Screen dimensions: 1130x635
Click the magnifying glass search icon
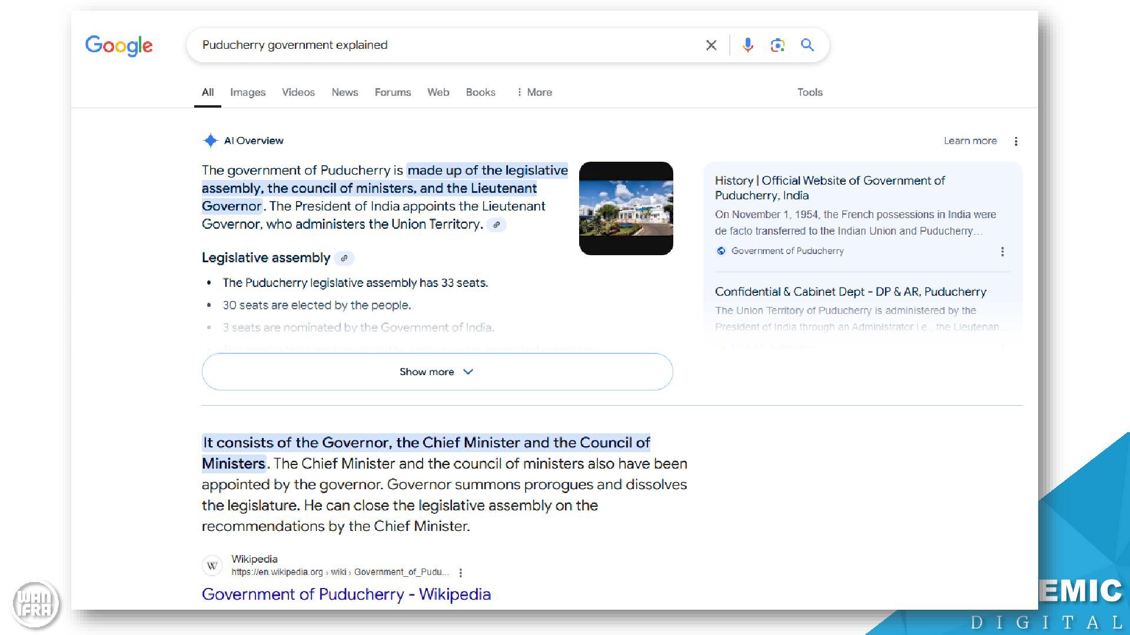click(807, 45)
